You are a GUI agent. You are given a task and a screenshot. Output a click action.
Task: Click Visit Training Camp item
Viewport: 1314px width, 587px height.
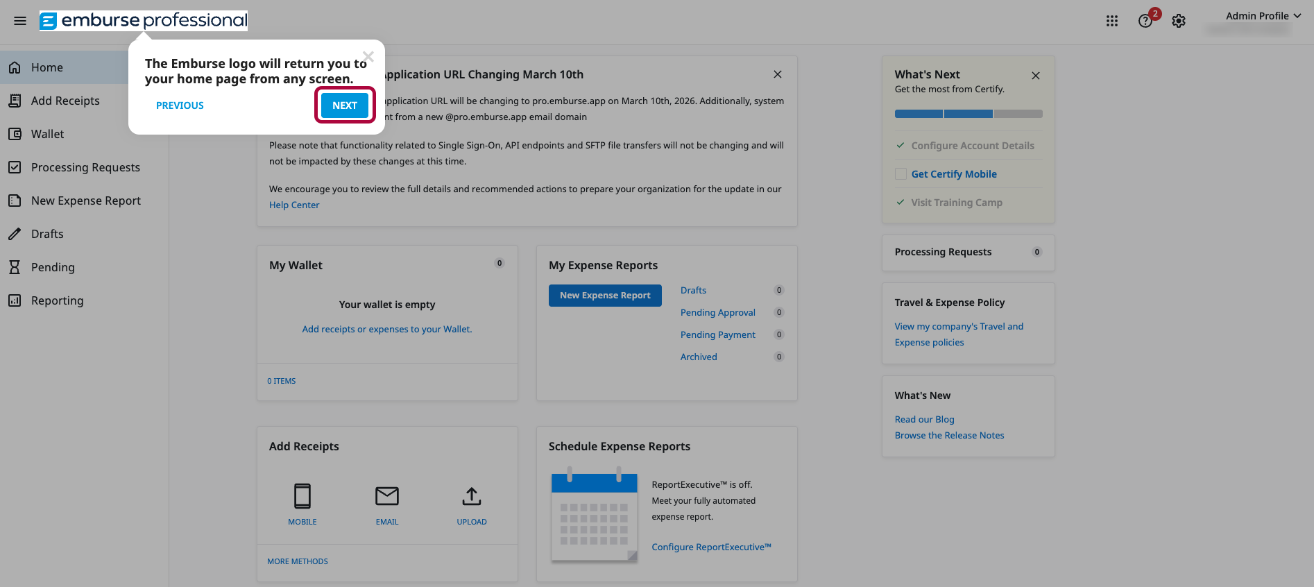coord(957,203)
